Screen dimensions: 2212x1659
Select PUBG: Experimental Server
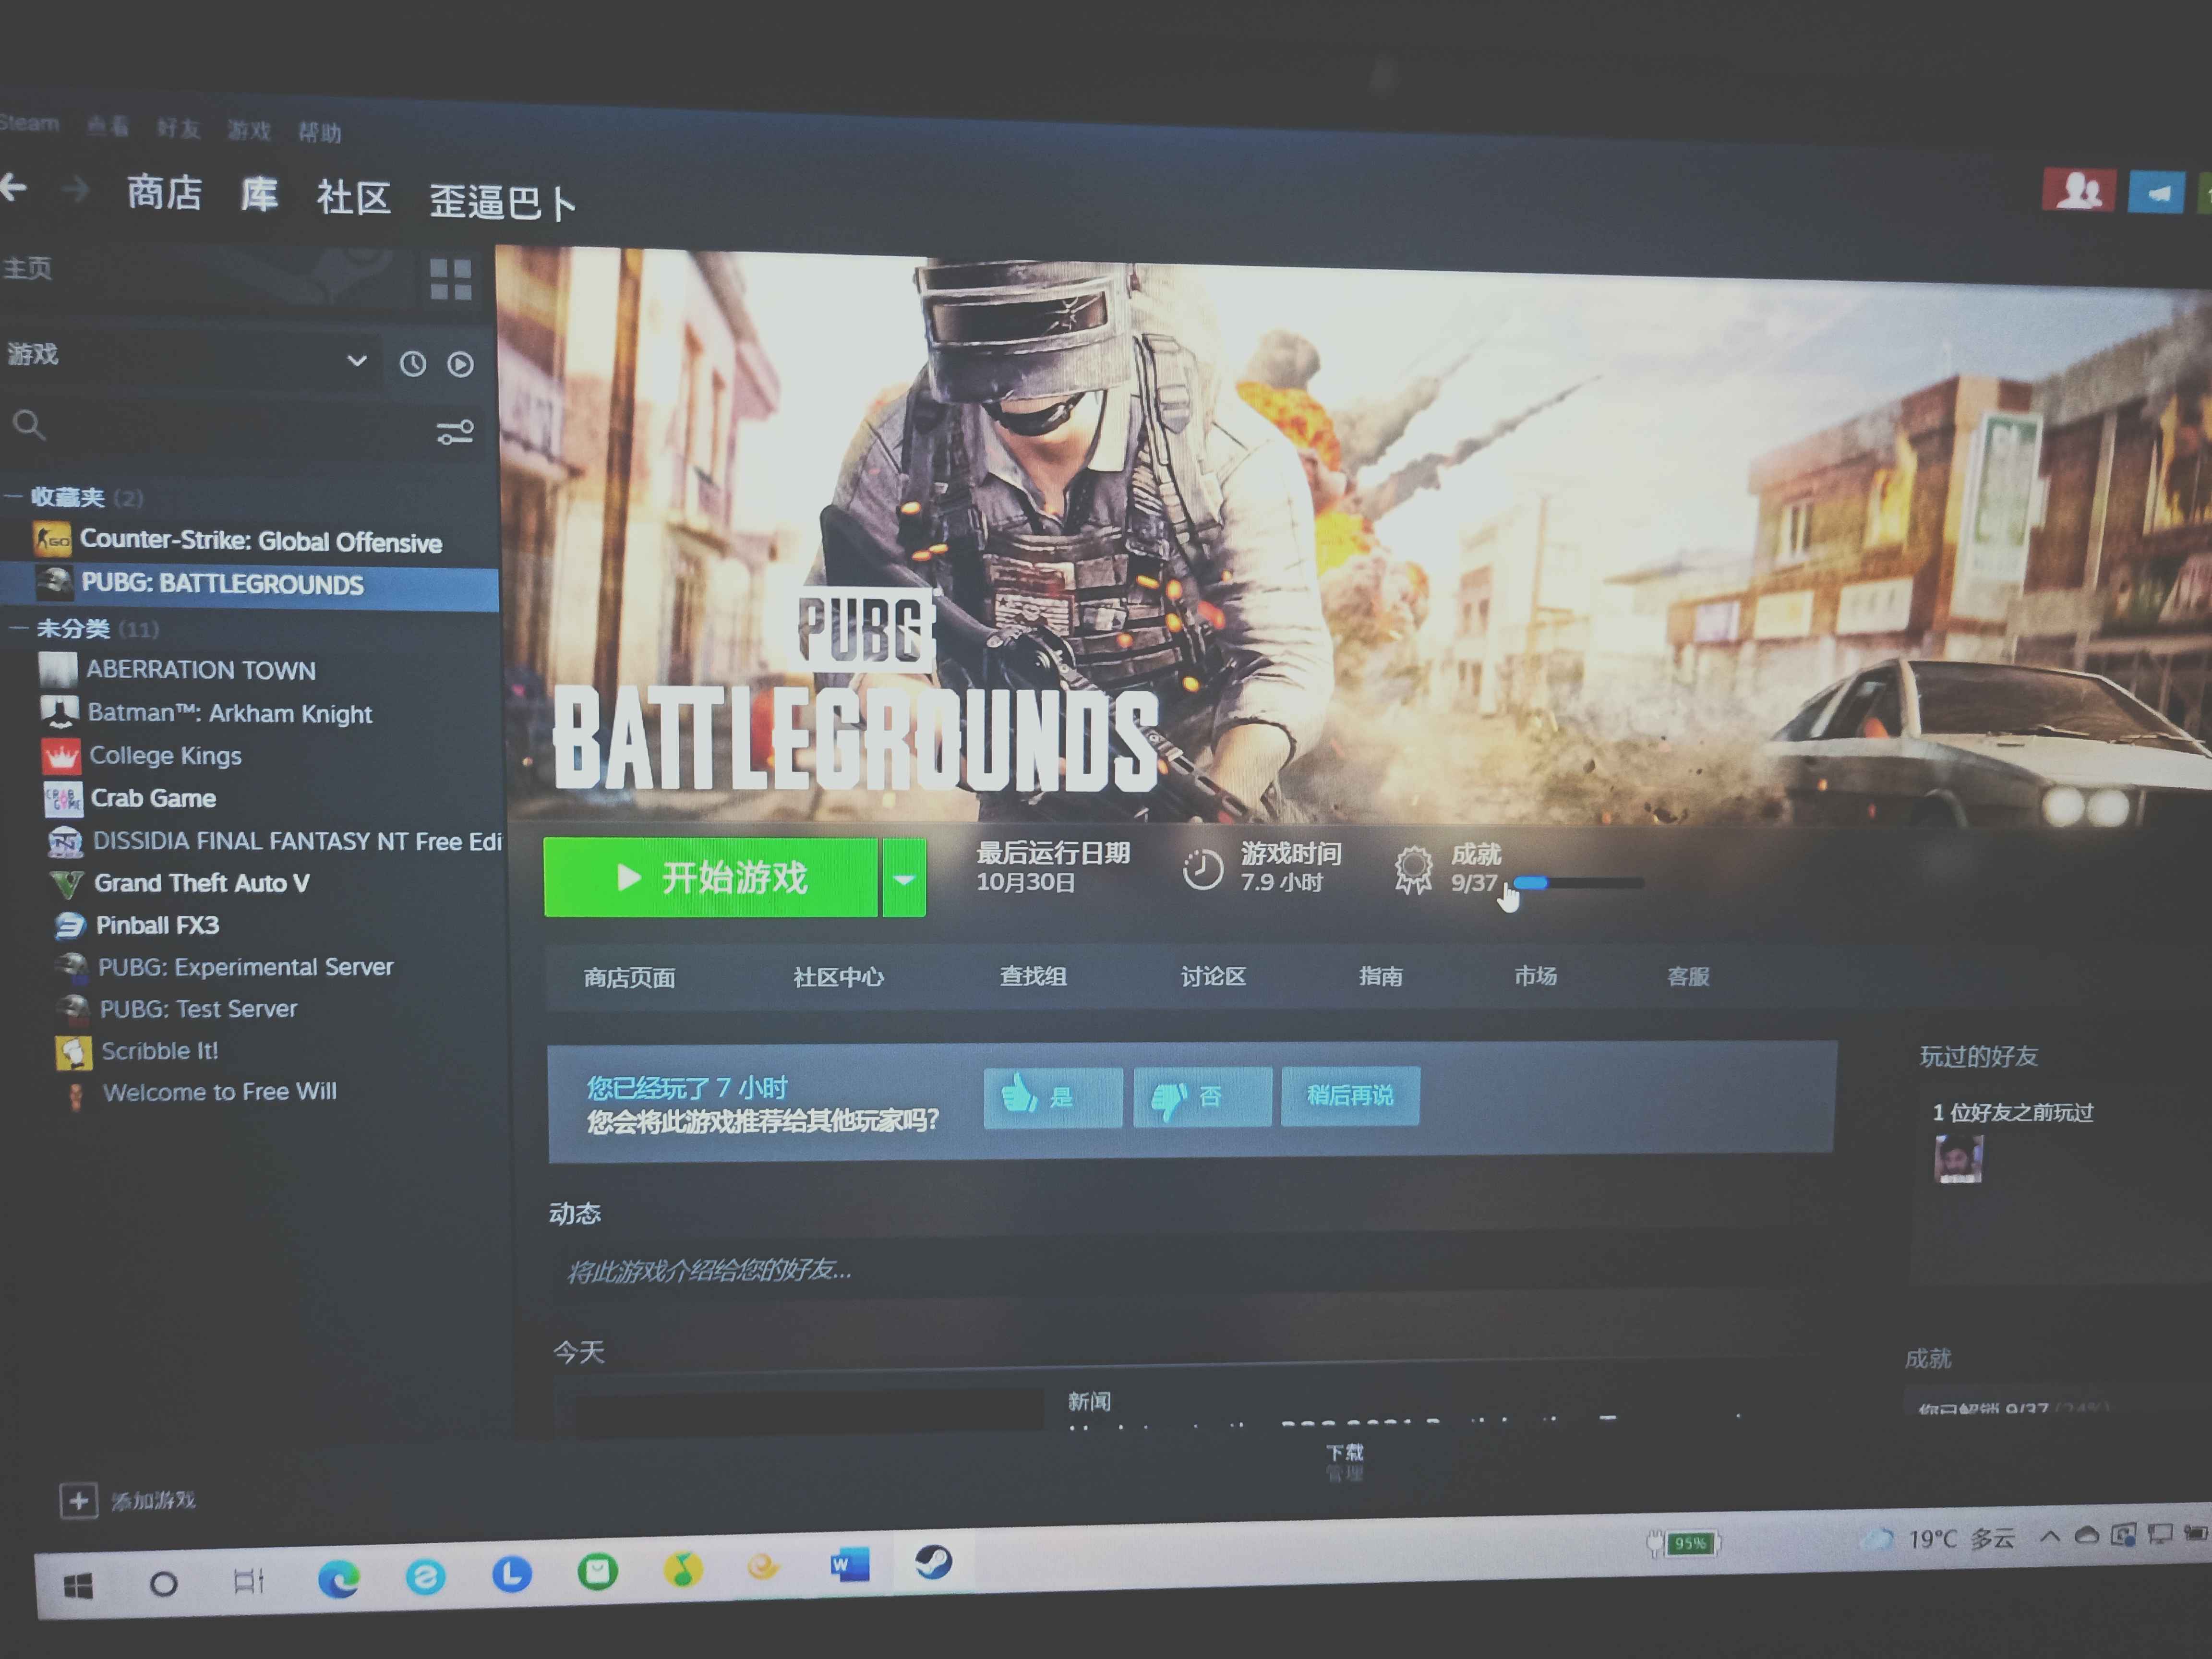(245, 967)
